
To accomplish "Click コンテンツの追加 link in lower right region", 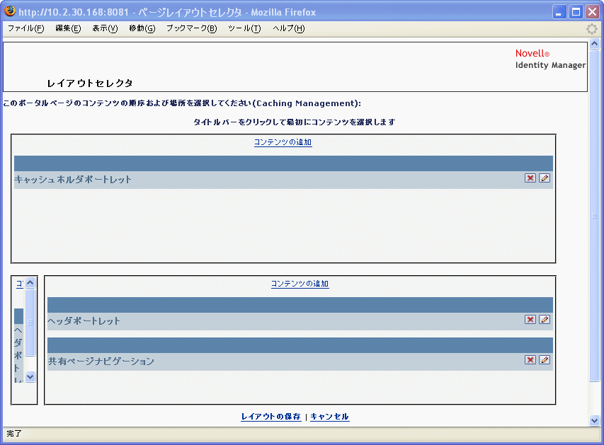I will [x=300, y=284].
